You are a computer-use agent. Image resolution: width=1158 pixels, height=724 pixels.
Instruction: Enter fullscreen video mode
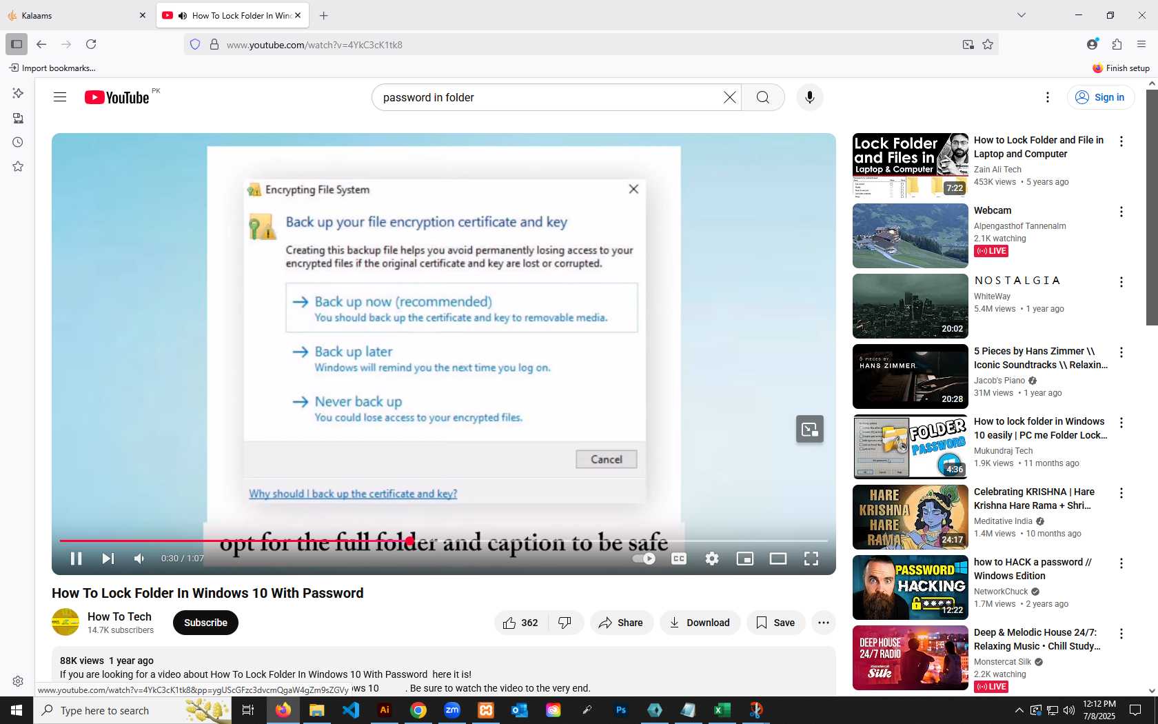pos(811,559)
